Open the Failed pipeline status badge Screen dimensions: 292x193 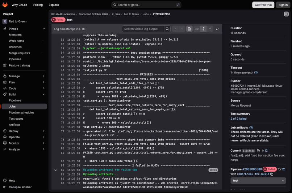tap(270, 169)
